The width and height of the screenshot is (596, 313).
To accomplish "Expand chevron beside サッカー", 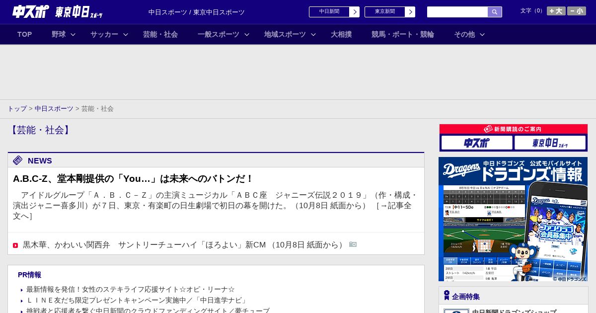I will coord(126,34).
